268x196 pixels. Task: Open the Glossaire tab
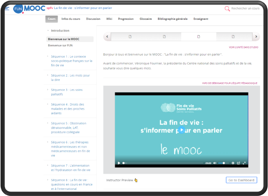pyautogui.click(x=146, y=19)
